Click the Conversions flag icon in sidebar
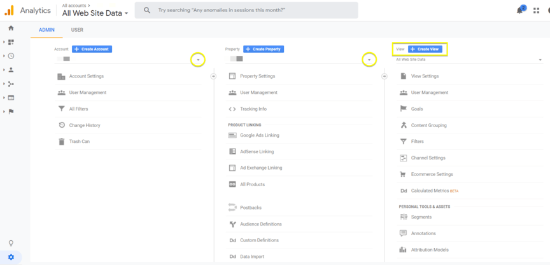Image resolution: width=550 pixels, height=265 pixels. [11, 112]
